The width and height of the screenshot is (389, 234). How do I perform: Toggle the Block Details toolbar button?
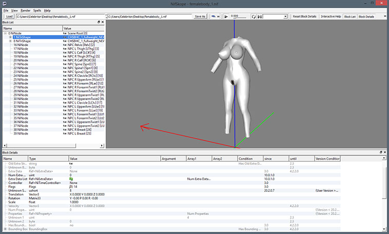coord(366,16)
